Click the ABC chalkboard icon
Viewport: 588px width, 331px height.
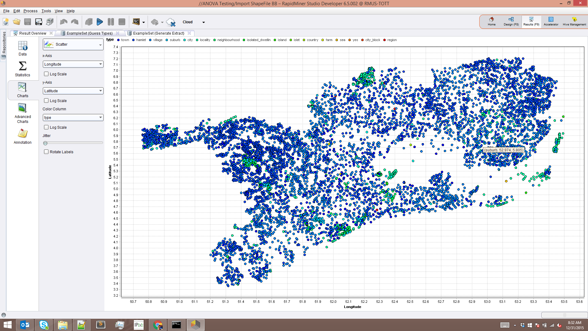(136, 22)
